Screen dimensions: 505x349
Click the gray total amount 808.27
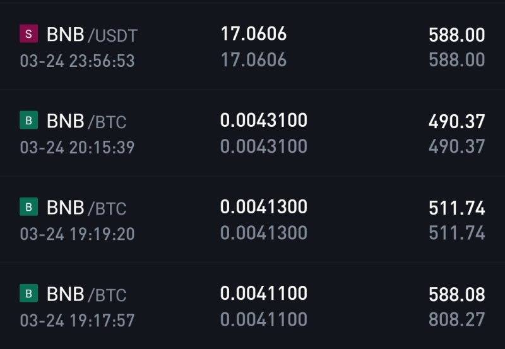click(456, 319)
